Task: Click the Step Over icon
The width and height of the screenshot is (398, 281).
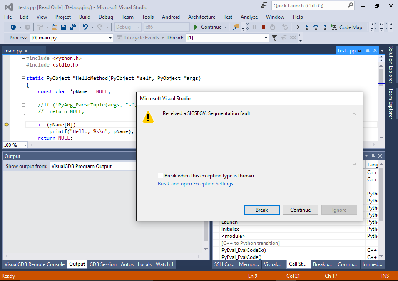Action: tap(316, 27)
